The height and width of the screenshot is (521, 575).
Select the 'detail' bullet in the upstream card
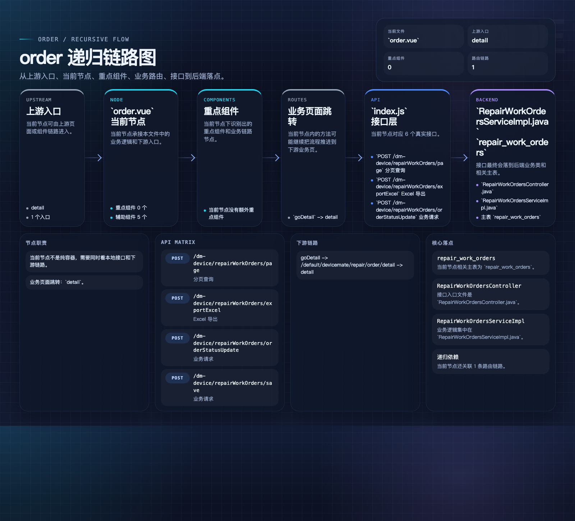click(x=37, y=208)
